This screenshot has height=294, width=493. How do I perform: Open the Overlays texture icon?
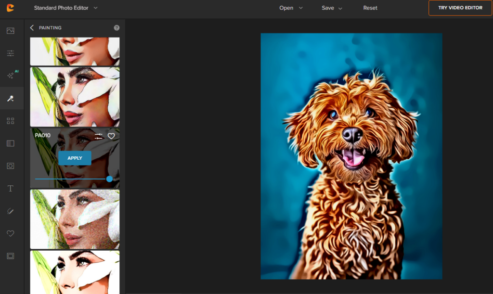[x=11, y=143]
